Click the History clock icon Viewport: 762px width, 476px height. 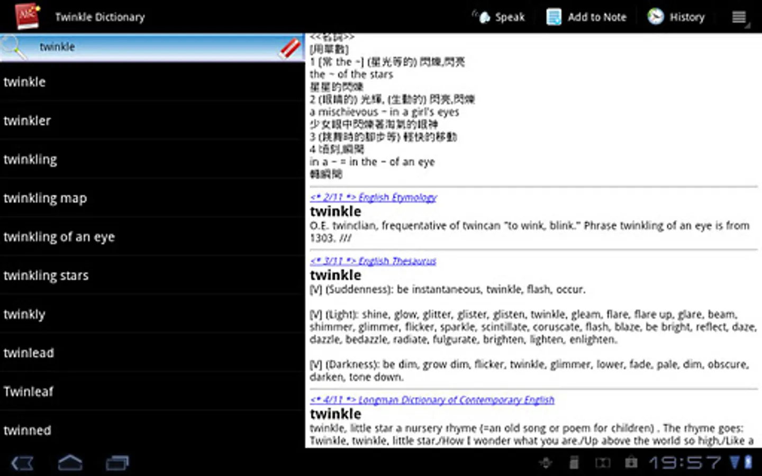click(x=656, y=17)
